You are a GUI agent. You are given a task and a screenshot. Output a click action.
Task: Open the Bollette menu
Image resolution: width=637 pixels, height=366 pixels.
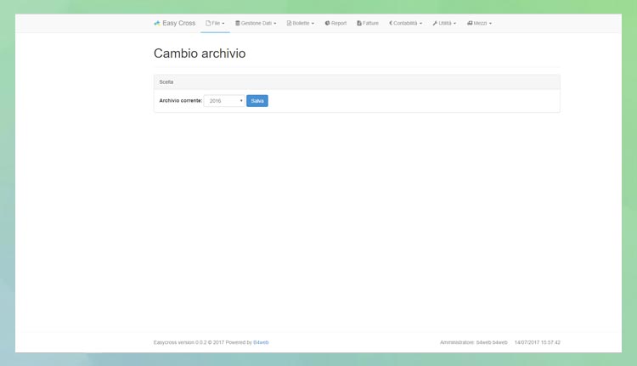(x=300, y=23)
